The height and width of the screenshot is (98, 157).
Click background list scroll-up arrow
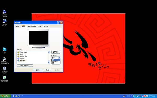pyautogui.click(x=49, y=52)
